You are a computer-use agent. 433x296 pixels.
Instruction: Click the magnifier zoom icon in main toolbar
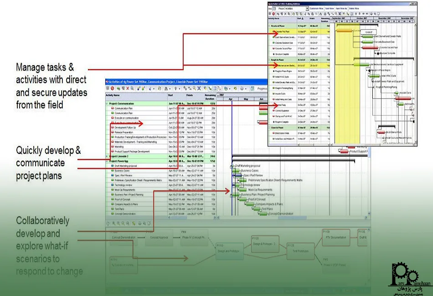pyautogui.click(x=194, y=88)
